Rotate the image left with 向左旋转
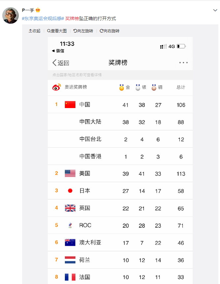 point(83,31)
